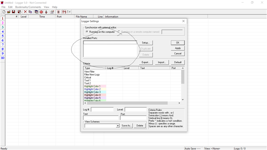Click the Save floppy disk icon
Screen dimensions: 267x150
click(13, 12)
